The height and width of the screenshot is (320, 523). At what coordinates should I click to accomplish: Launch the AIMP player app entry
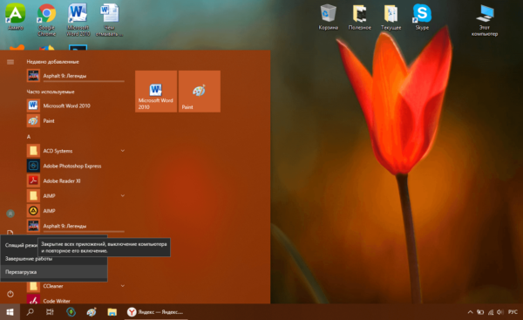tap(75, 211)
